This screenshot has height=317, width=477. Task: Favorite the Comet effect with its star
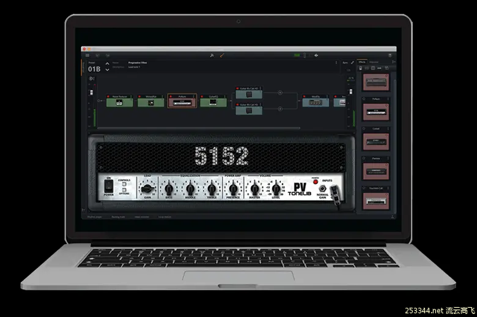tap(364, 128)
